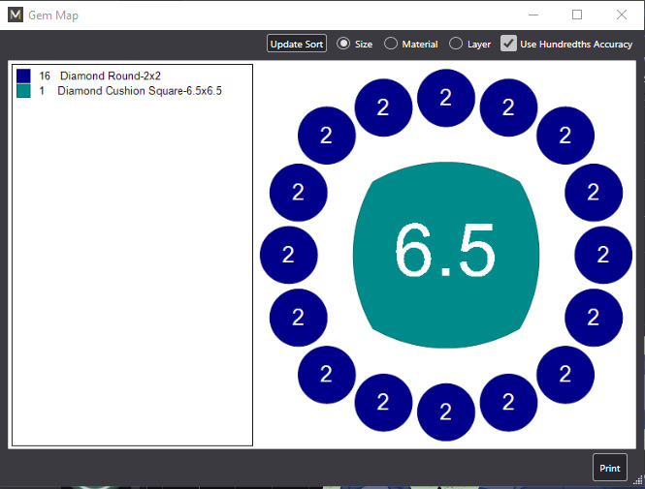Click the bottommost round 2 gem
The height and width of the screenshot is (489, 645).
446,413
